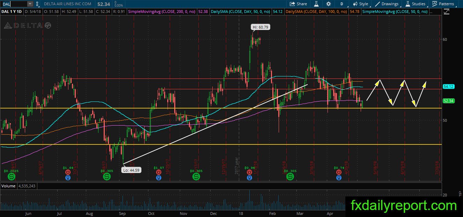Click the green 52.34 price axis bubble

(x=448, y=101)
